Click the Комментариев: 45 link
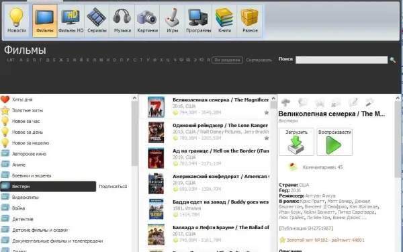 coord(322,167)
